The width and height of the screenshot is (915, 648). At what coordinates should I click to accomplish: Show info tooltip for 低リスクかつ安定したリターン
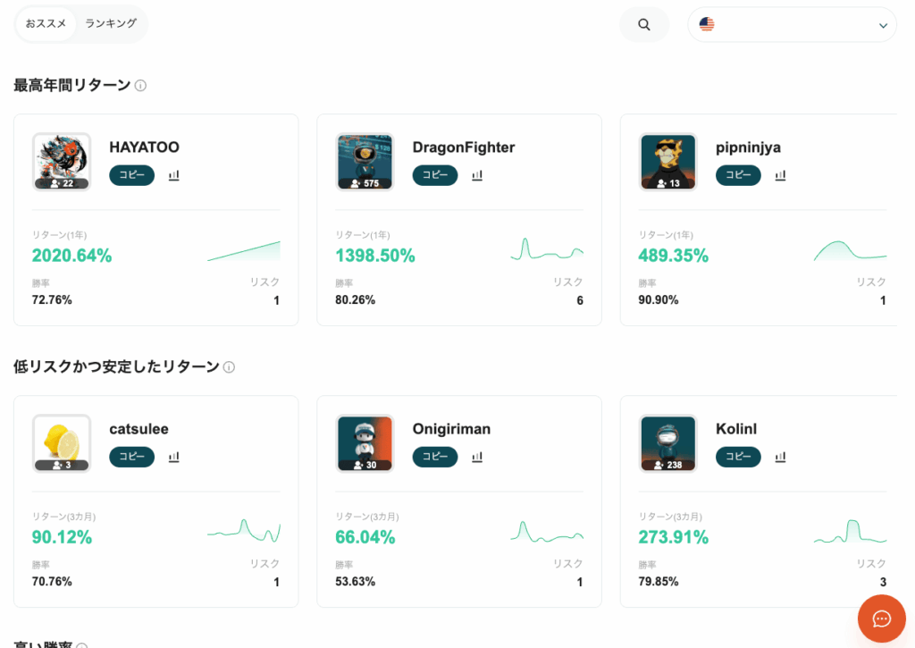[x=229, y=367]
